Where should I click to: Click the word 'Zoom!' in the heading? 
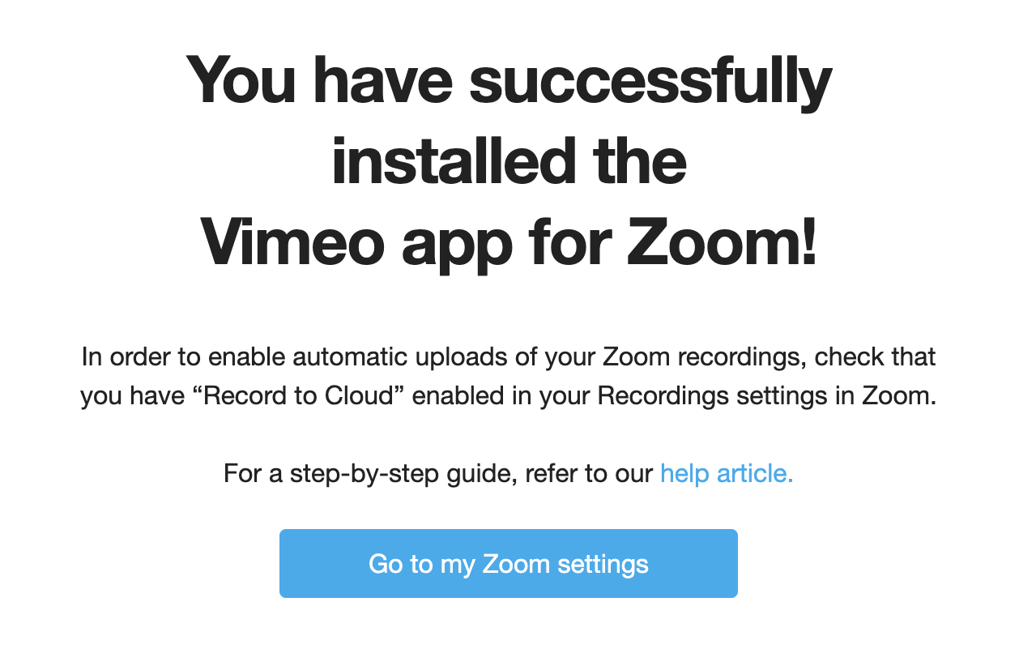click(721, 241)
